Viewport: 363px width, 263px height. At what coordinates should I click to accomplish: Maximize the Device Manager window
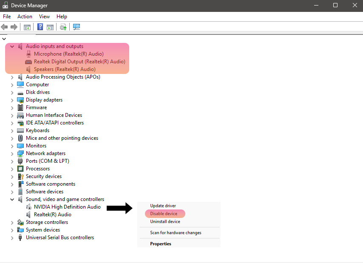point(335,5)
